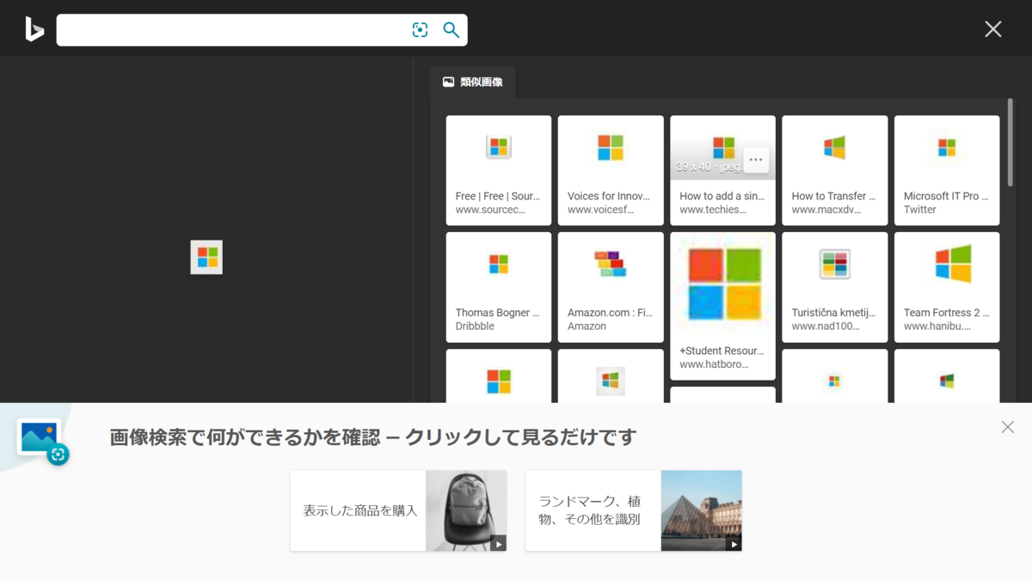Click the image search promo icon
Viewport: 1032px width, 580px height.
42,441
